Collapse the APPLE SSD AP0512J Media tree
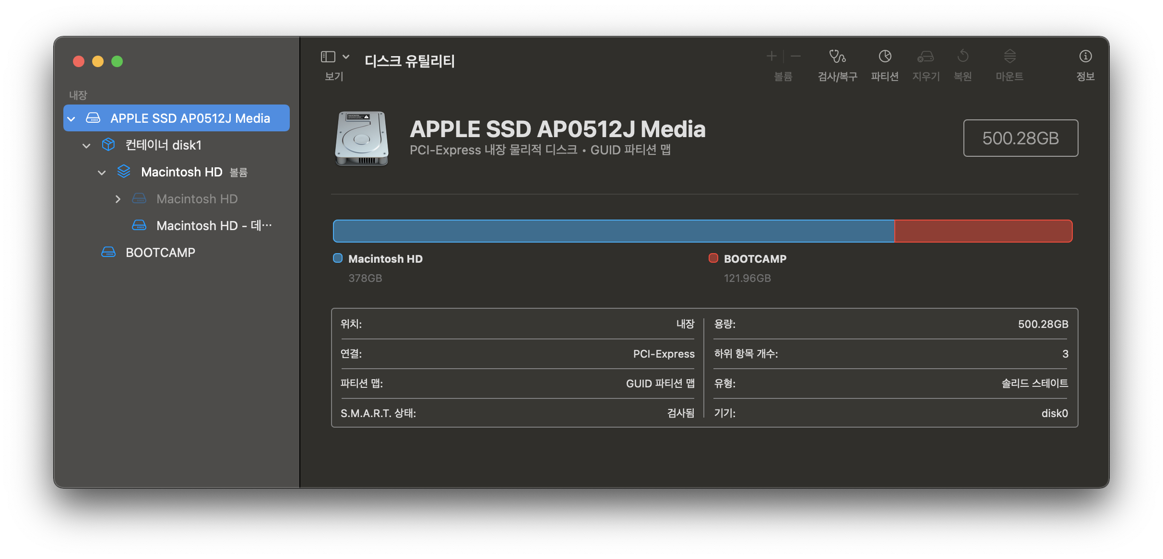Viewport: 1163px width, 559px height. click(x=71, y=118)
